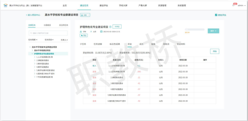
Task: Collapse the 护理特色化专业建设项目 tree node
Action: pyautogui.click(x=32, y=54)
